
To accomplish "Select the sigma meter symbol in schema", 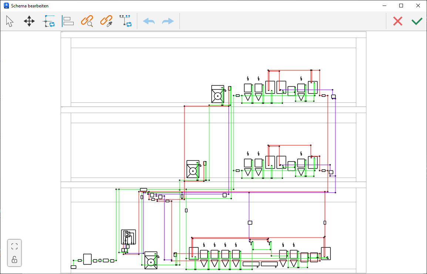I will pos(127,234).
